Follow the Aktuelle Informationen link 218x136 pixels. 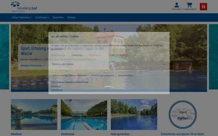coord(33,65)
